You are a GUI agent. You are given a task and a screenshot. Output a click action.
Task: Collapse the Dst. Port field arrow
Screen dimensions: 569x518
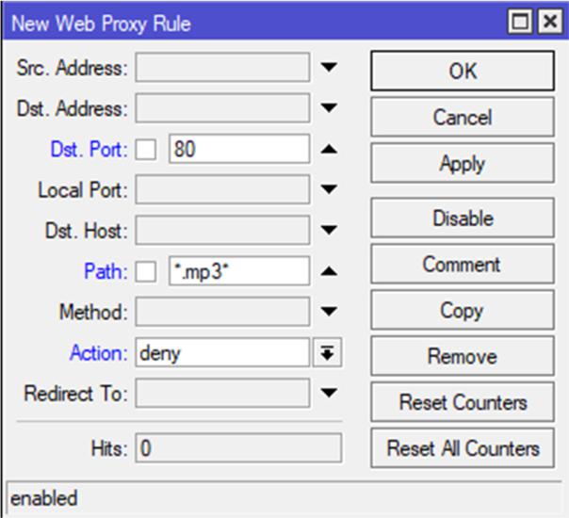[328, 149]
